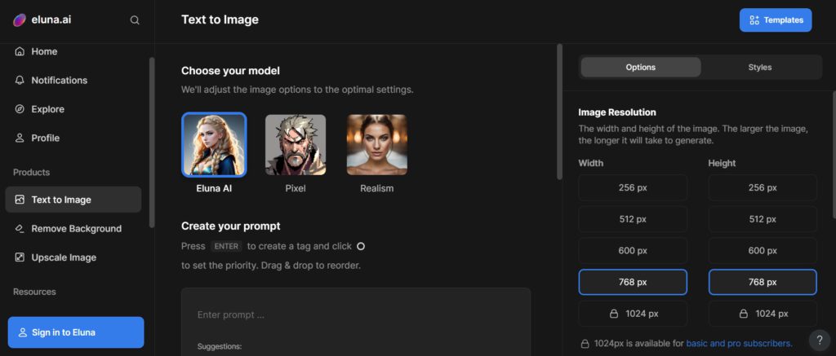Click the sidebar vertical scrollbar

pyautogui.click(x=152, y=142)
